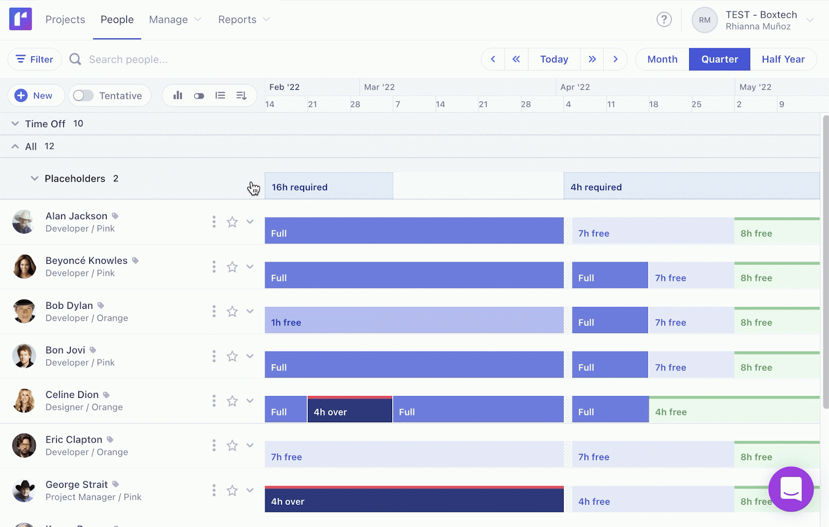The height and width of the screenshot is (527, 829).
Task: Open the three-dot menu for Alan Jackson
Action: pyautogui.click(x=213, y=221)
